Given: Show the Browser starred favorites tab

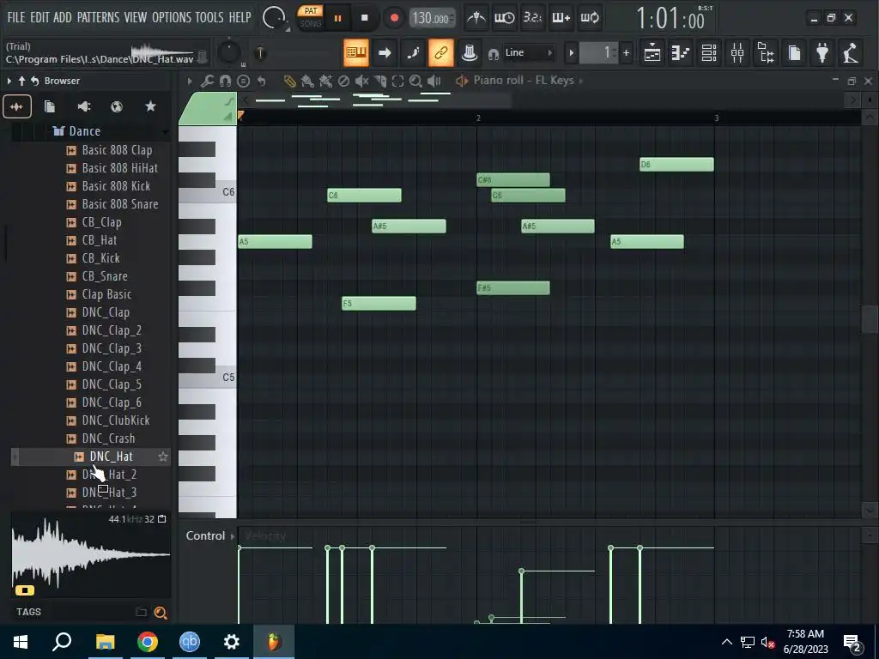Looking at the screenshot, I should tap(150, 106).
